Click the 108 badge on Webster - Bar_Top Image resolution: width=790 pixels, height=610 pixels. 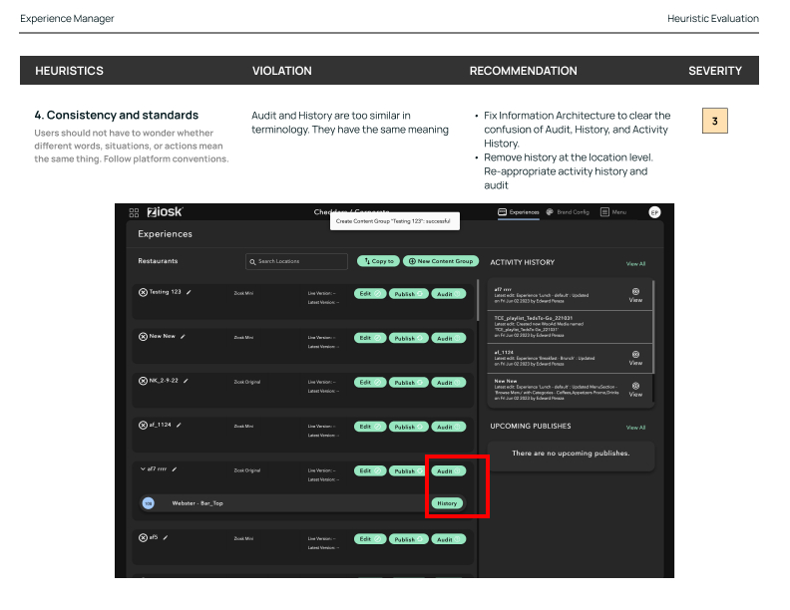149,503
